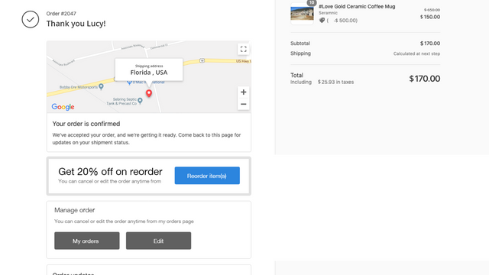Click the Order #2047 label
This screenshot has width=489, height=275.
coord(61,14)
